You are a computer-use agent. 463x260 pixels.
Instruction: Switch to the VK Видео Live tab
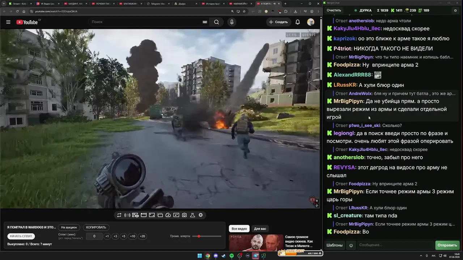point(48,4)
